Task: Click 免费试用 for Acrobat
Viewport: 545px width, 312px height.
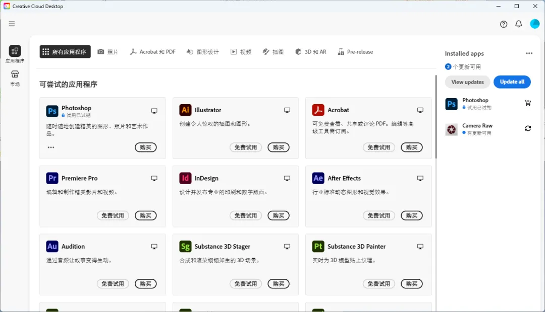Action: pyautogui.click(x=379, y=147)
